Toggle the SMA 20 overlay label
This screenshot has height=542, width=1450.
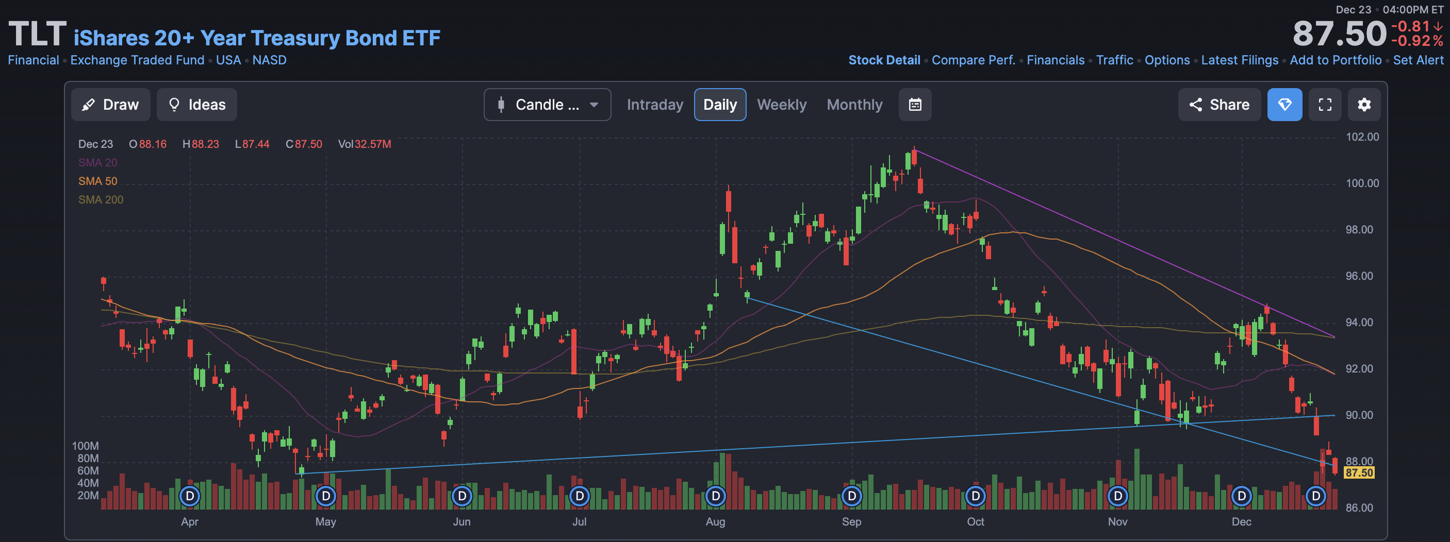click(97, 162)
